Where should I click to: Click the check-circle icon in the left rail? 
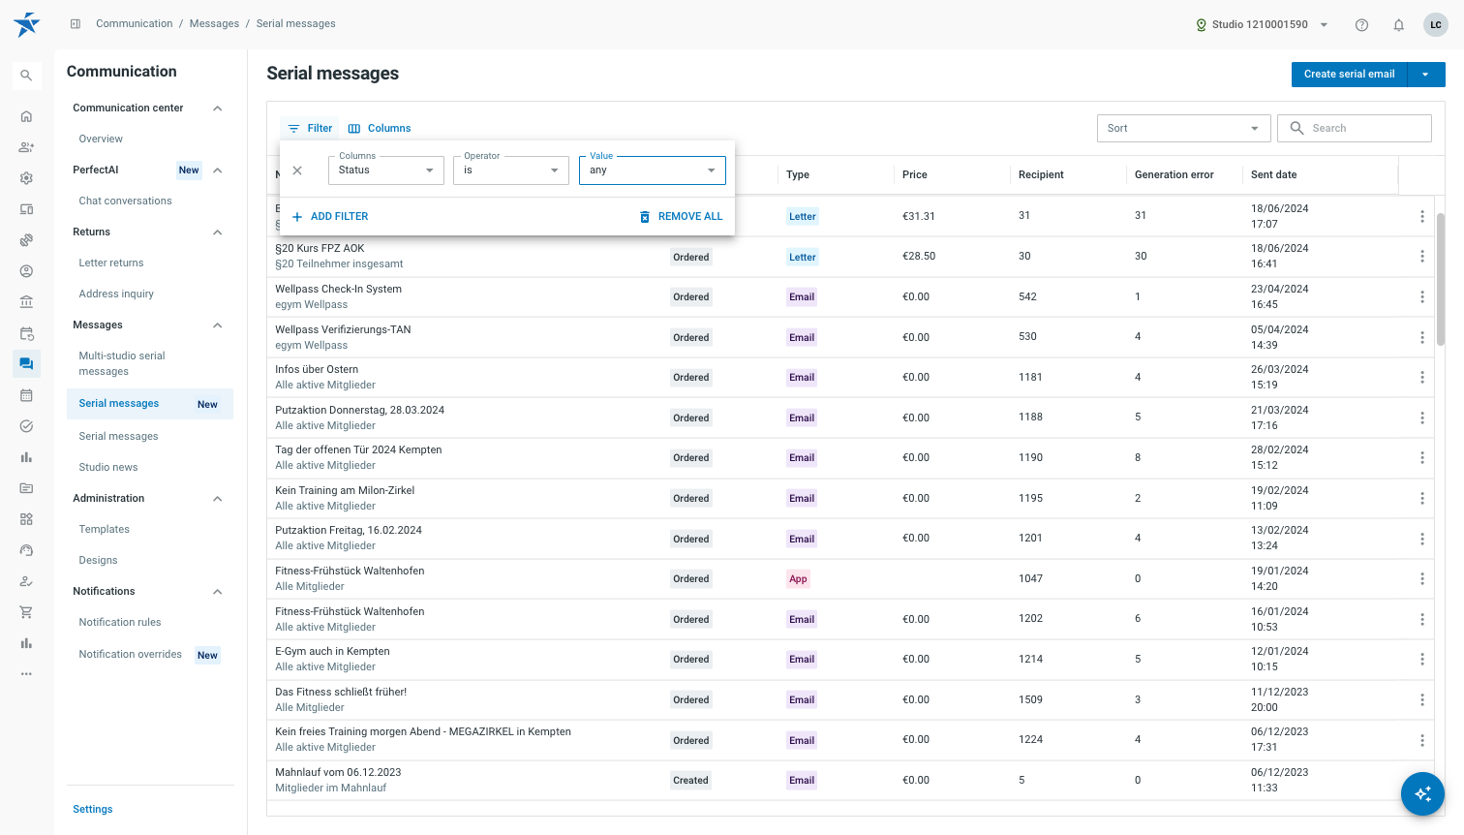coord(26,426)
